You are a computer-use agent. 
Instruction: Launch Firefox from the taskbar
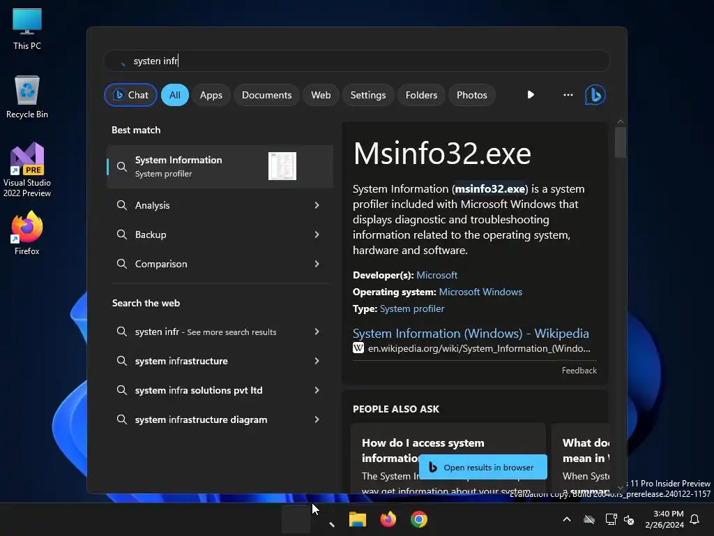(388, 519)
